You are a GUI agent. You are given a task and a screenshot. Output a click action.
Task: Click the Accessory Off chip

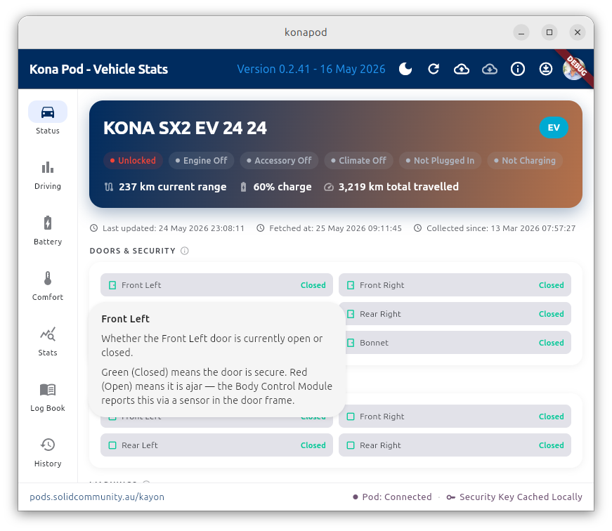(x=279, y=160)
